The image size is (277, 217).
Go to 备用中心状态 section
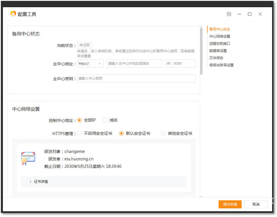coord(219,29)
